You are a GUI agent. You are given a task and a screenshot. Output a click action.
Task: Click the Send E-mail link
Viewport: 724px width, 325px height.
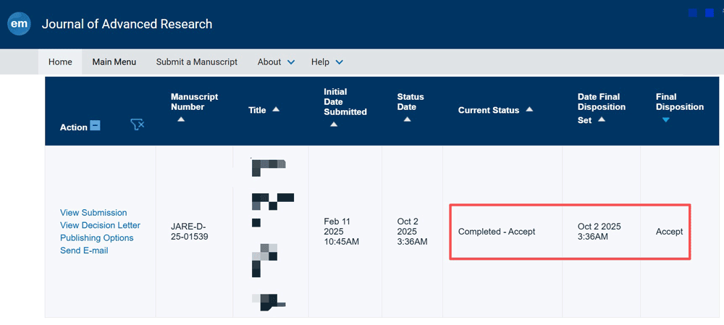click(84, 250)
